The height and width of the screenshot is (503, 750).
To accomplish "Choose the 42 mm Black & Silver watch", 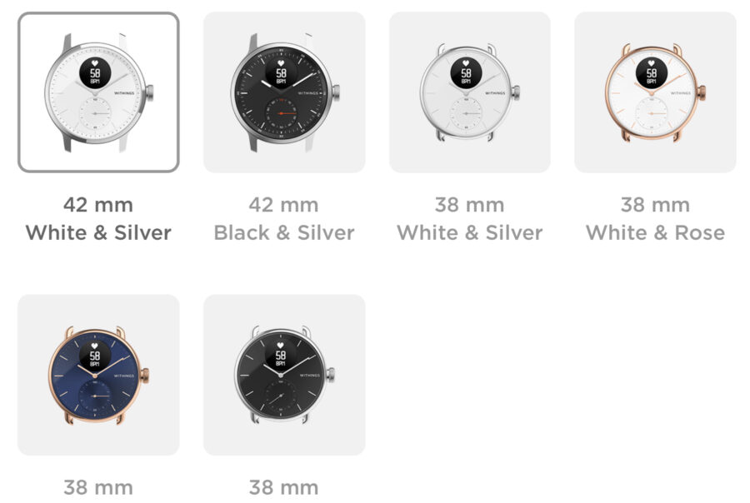I will coord(284,92).
